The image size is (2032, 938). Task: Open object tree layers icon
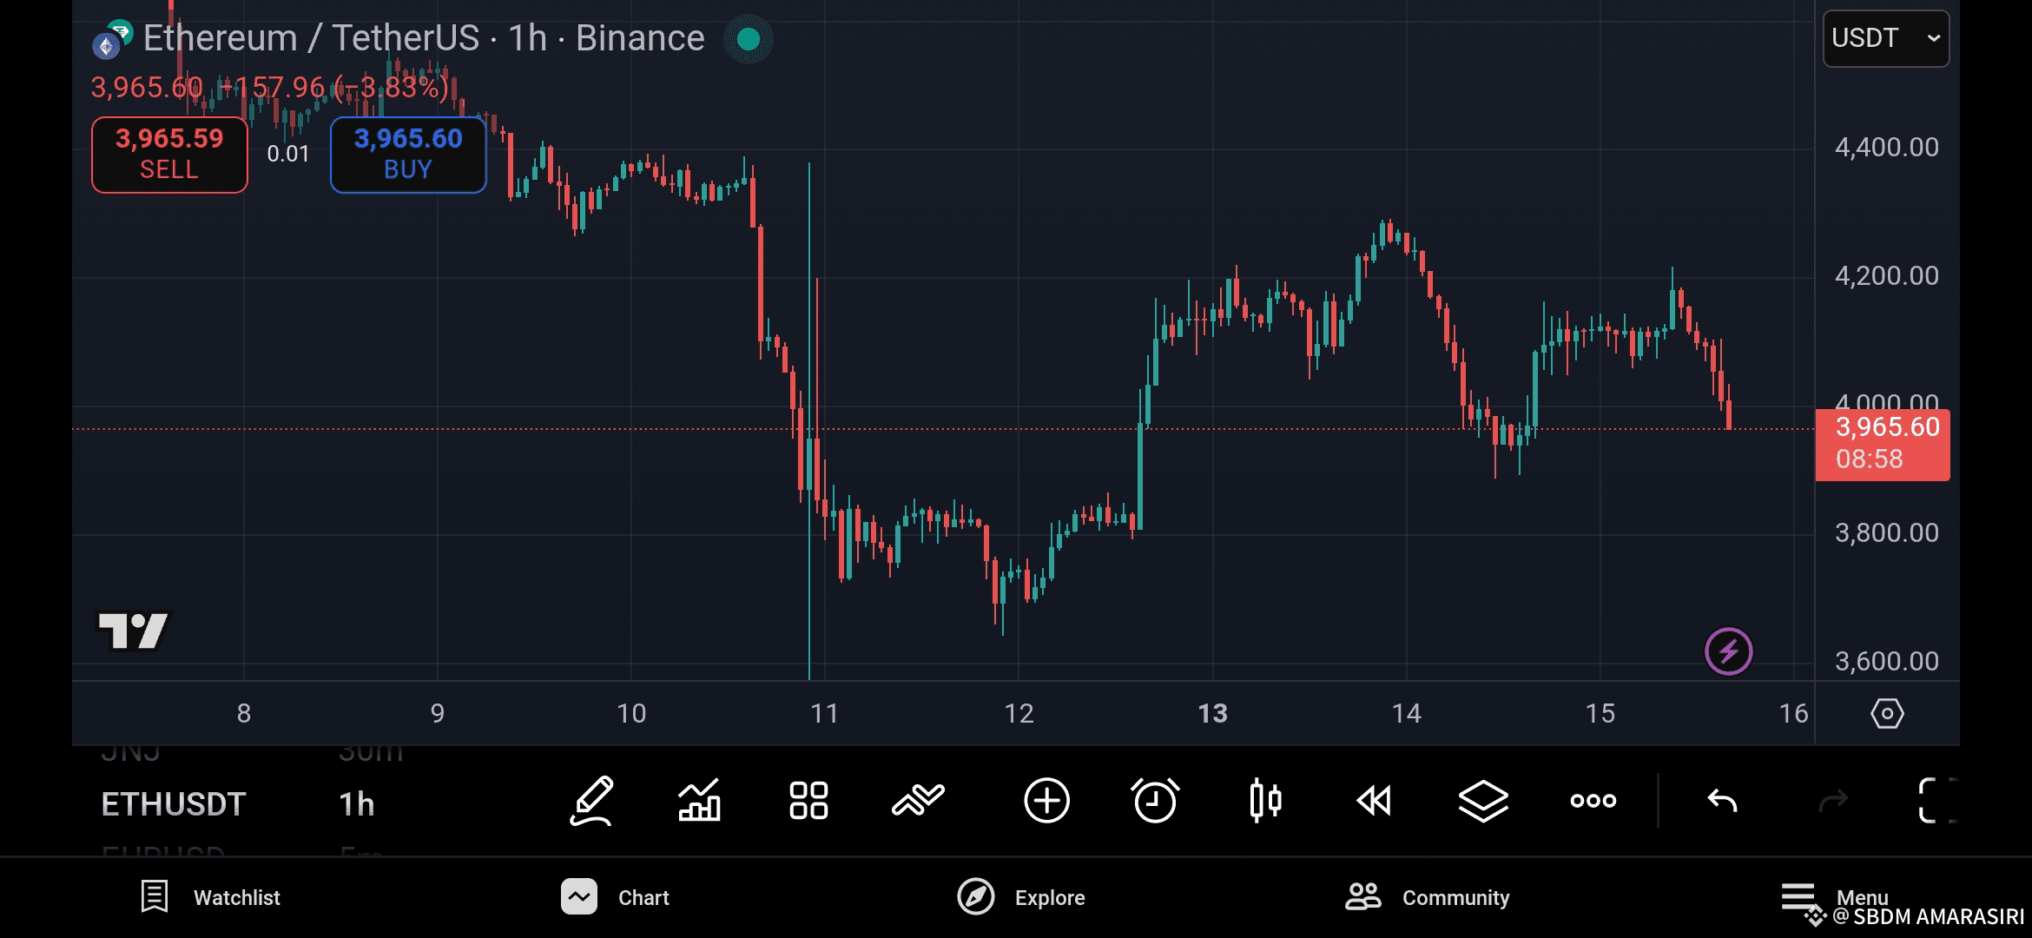[x=1483, y=801]
